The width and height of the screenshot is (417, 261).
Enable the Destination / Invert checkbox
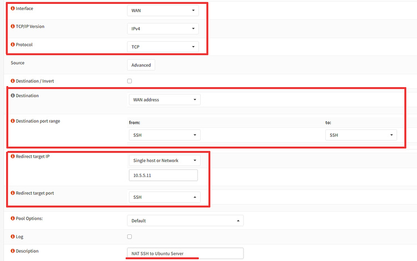[x=130, y=81]
